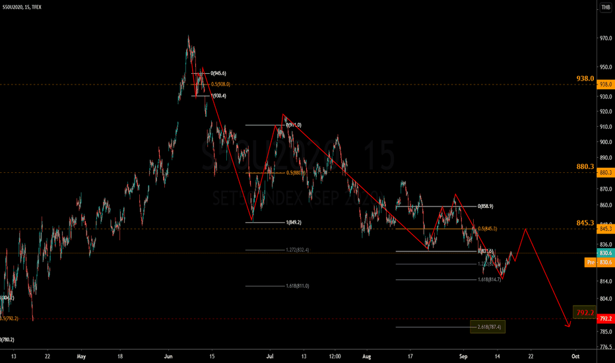Select the 1.618(814.7) Fibonacci level label

pos(489,280)
